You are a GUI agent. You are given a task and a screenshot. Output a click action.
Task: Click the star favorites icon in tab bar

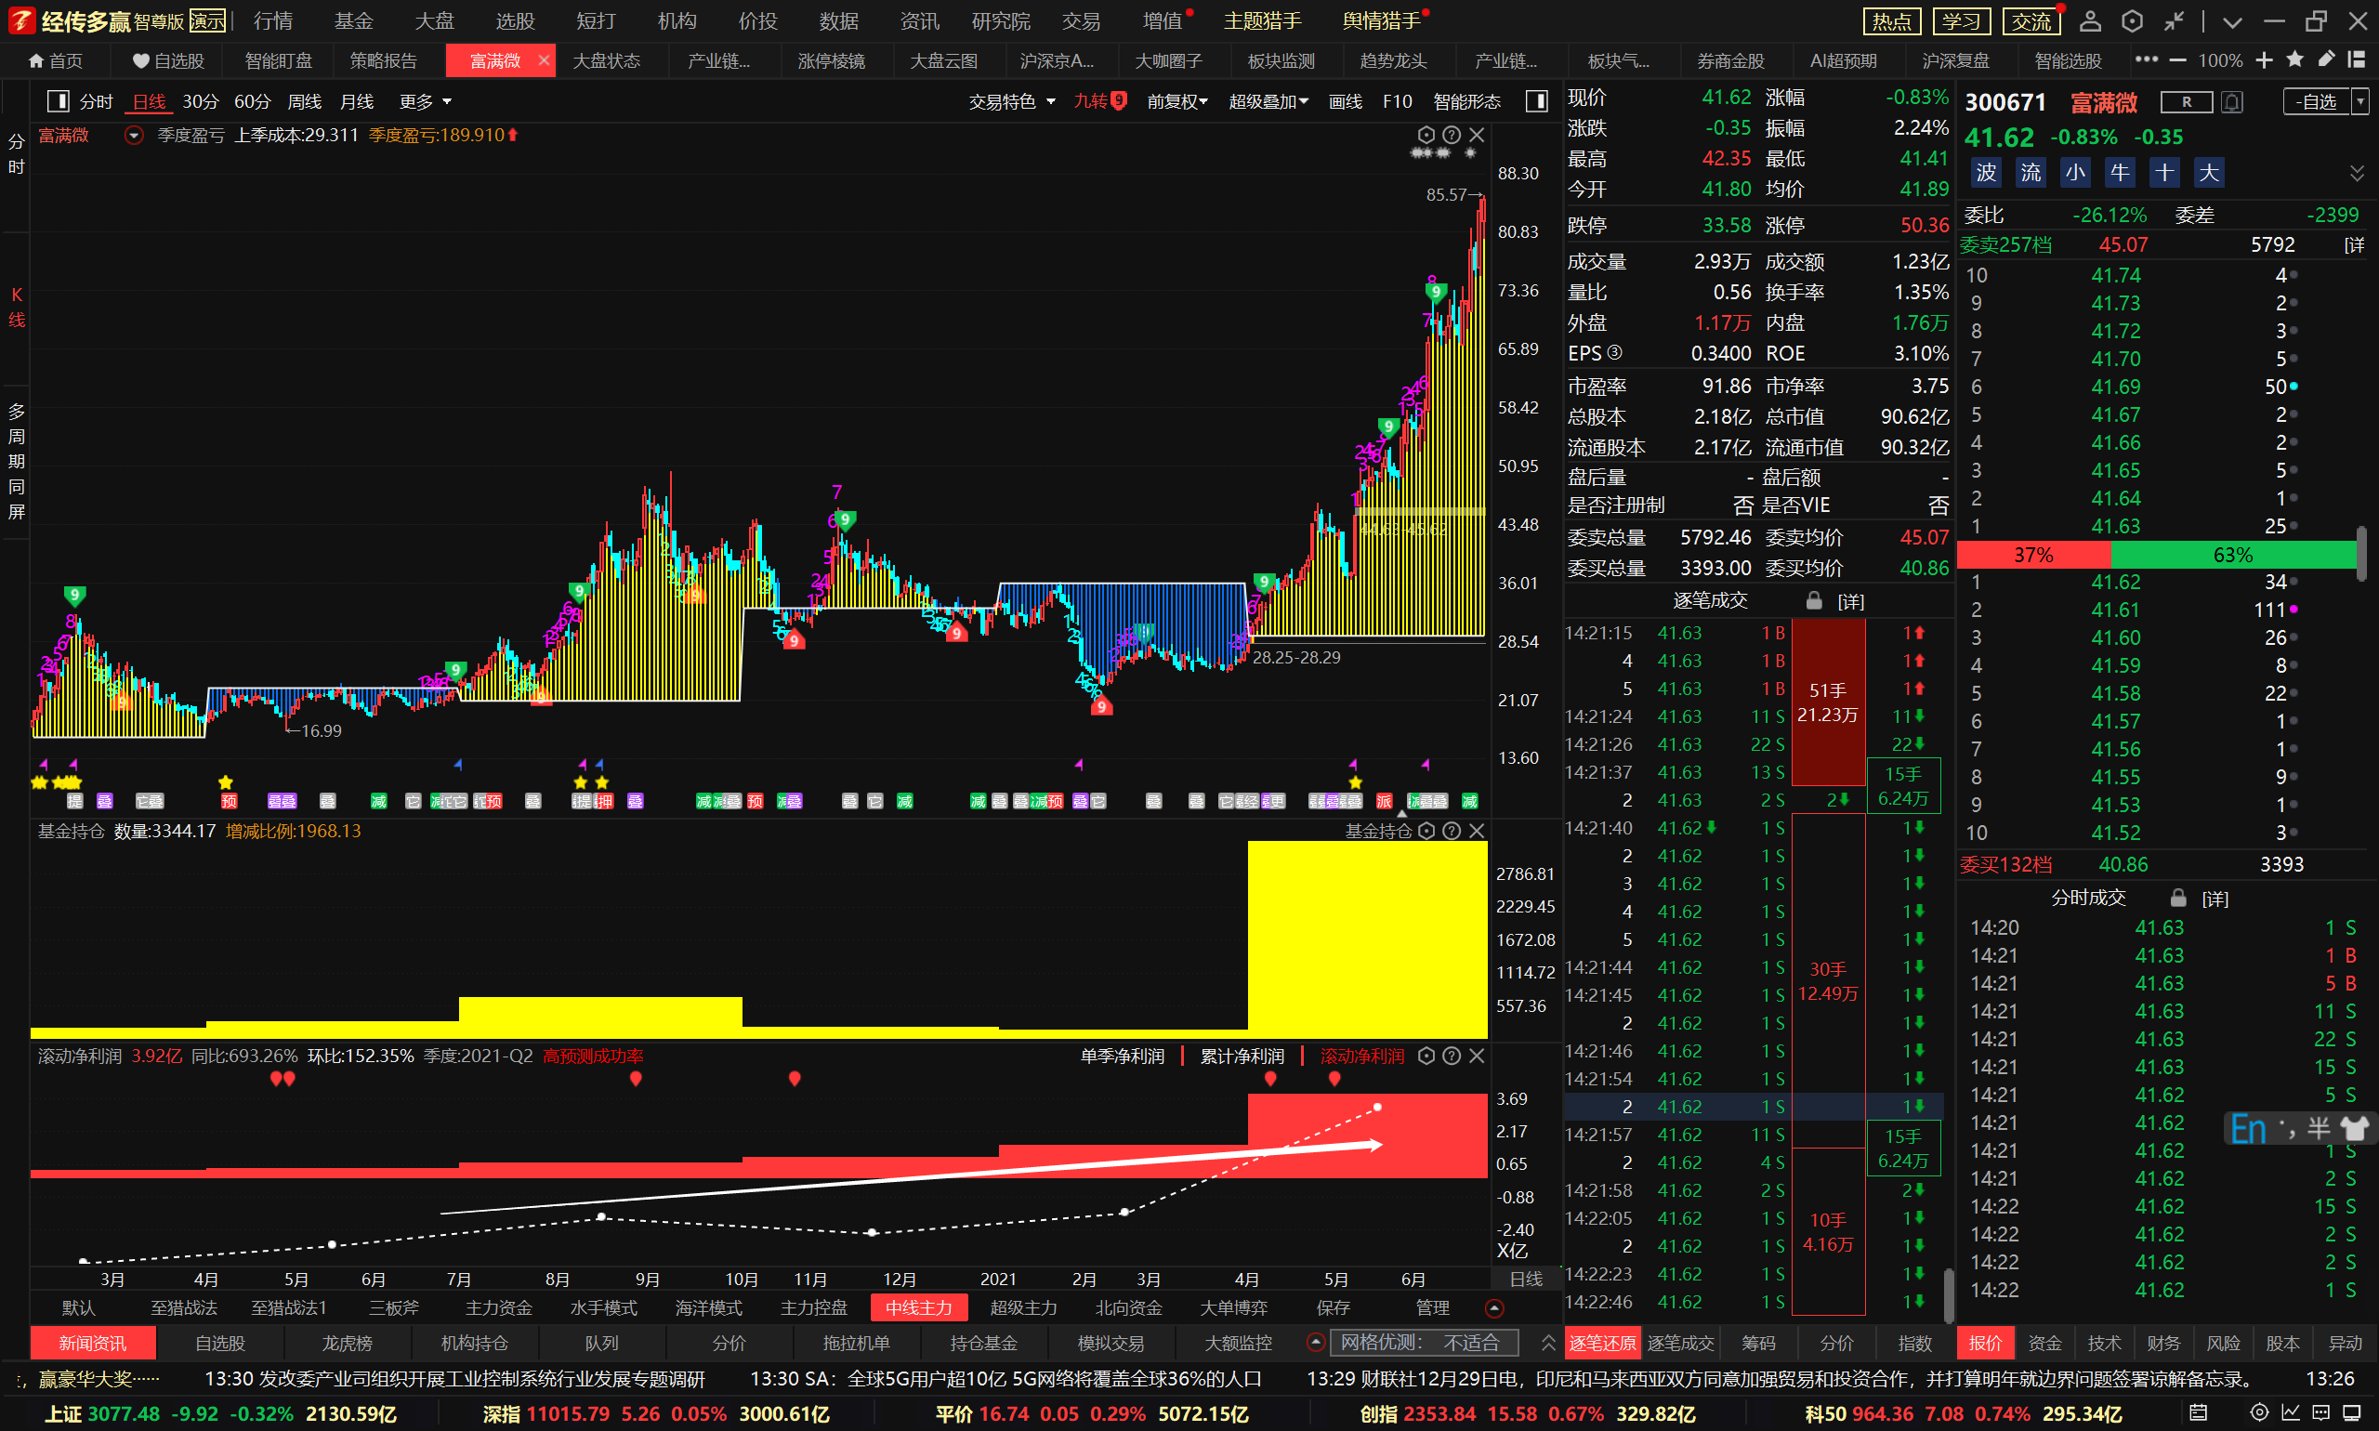point(2295,59)
